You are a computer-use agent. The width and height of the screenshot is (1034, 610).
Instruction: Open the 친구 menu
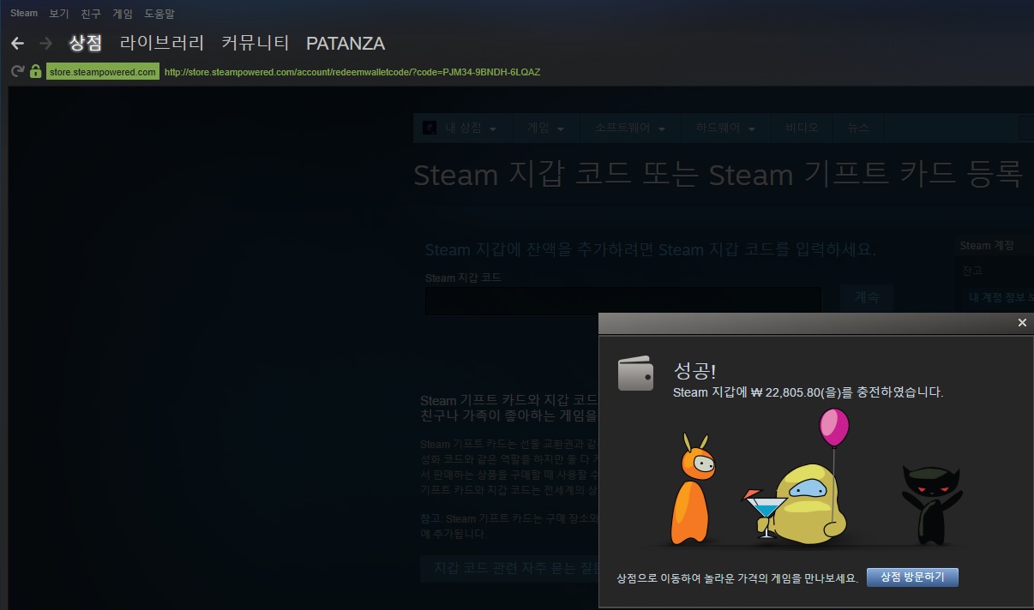click(x=91, y=14)
